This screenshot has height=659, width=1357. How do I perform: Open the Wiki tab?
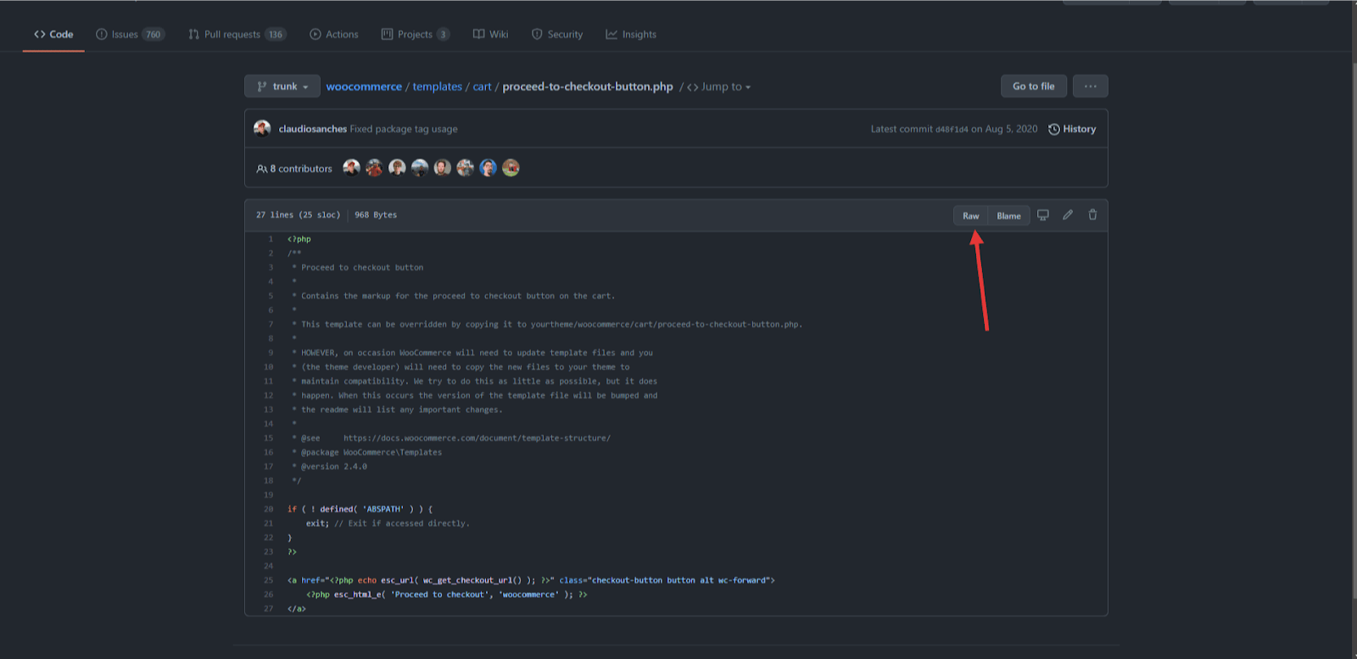pos(491,34)
